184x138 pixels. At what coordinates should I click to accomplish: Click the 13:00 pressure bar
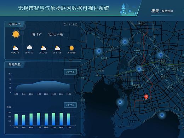(x=54, y=119)
